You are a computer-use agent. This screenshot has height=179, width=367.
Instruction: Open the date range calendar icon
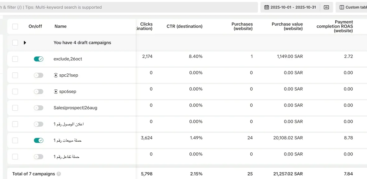point(267,7)
